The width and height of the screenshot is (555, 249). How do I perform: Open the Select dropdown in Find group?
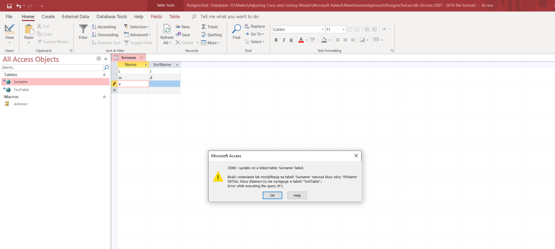[255, 42]
